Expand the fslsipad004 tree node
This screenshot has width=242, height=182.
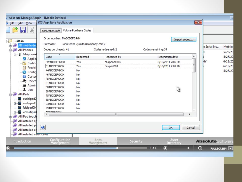point(15,108)
